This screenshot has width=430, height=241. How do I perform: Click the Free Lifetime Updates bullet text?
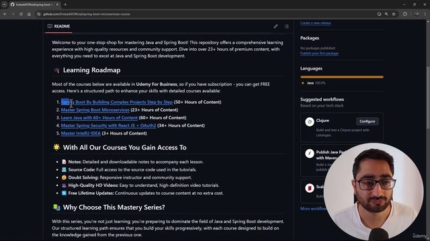tap(146, 193)
